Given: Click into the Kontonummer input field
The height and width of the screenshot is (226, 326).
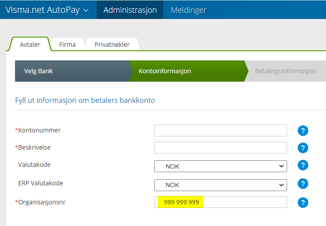Looking at the screenshot, I should tap(220, 131).
